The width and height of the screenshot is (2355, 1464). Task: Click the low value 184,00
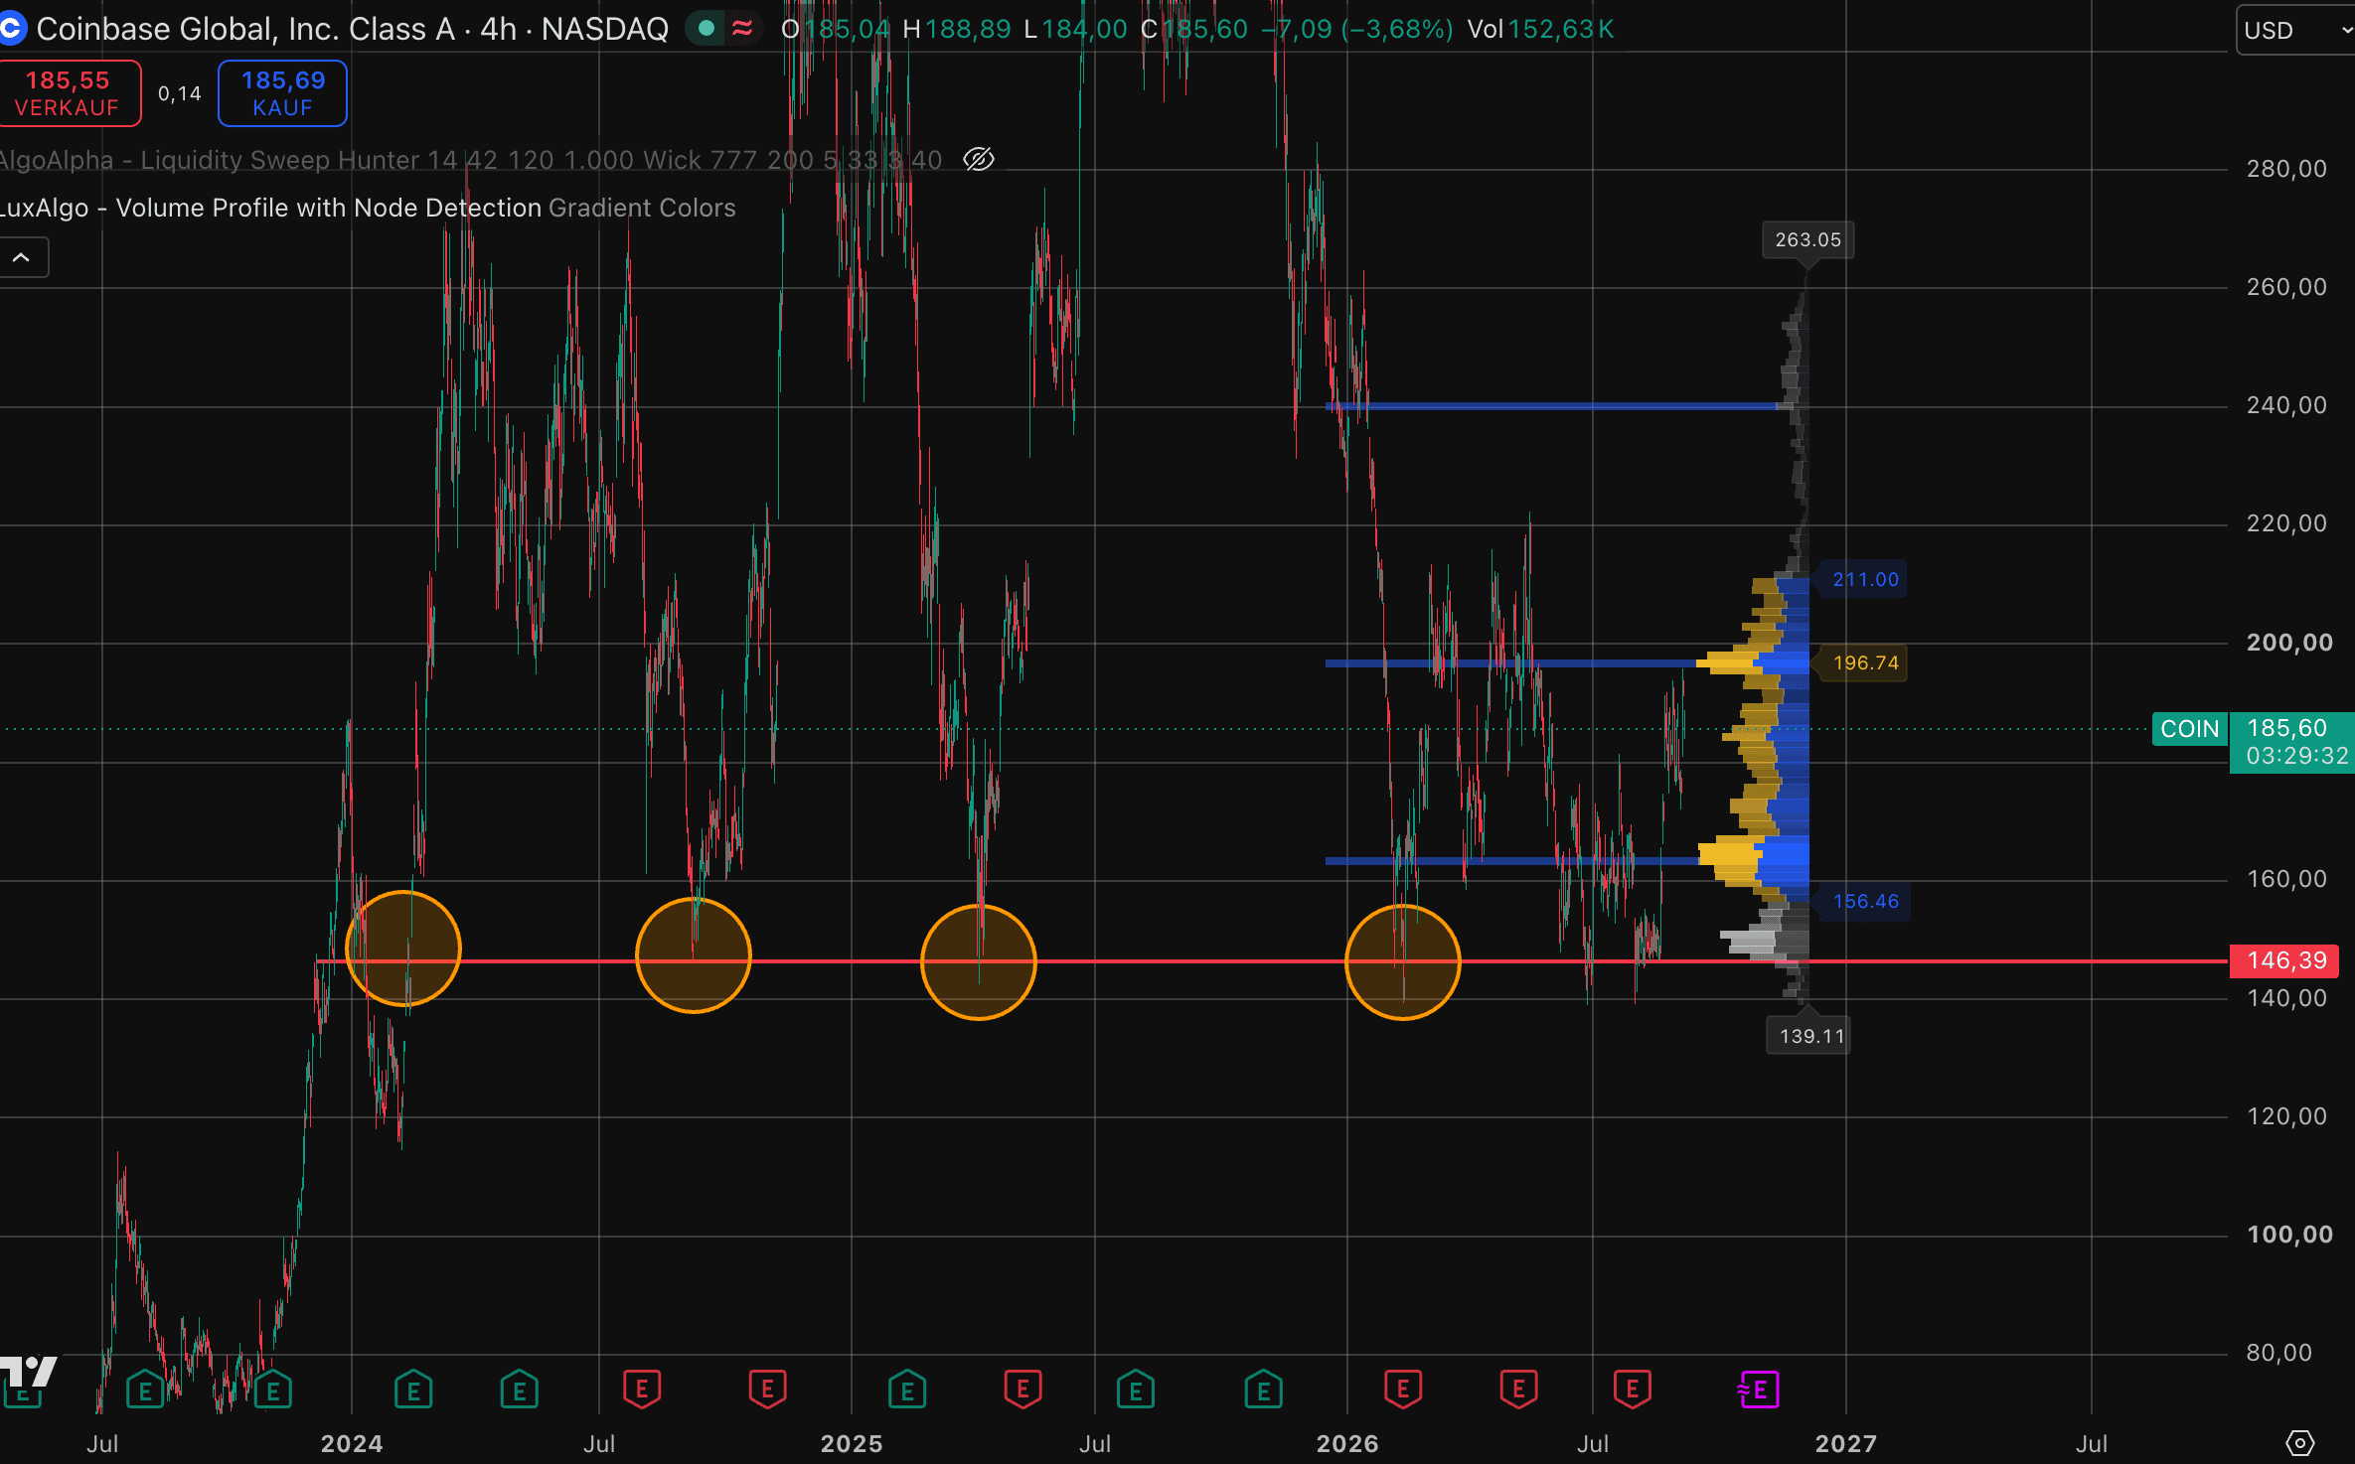click(x=1084, y=29)
